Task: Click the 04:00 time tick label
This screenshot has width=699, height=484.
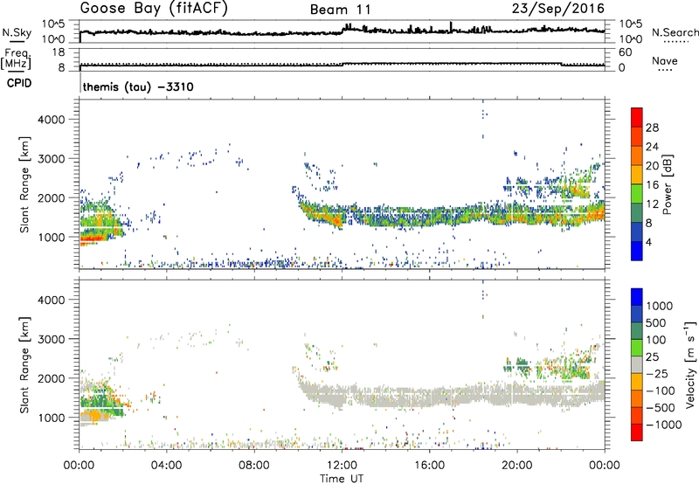Action: (166, 466)
